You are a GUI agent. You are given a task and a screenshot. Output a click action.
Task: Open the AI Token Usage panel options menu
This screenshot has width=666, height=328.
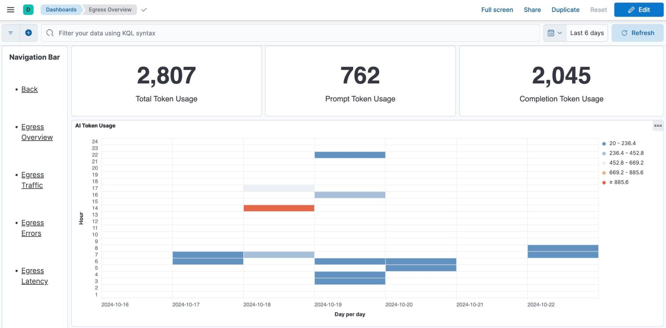(658, 126)
